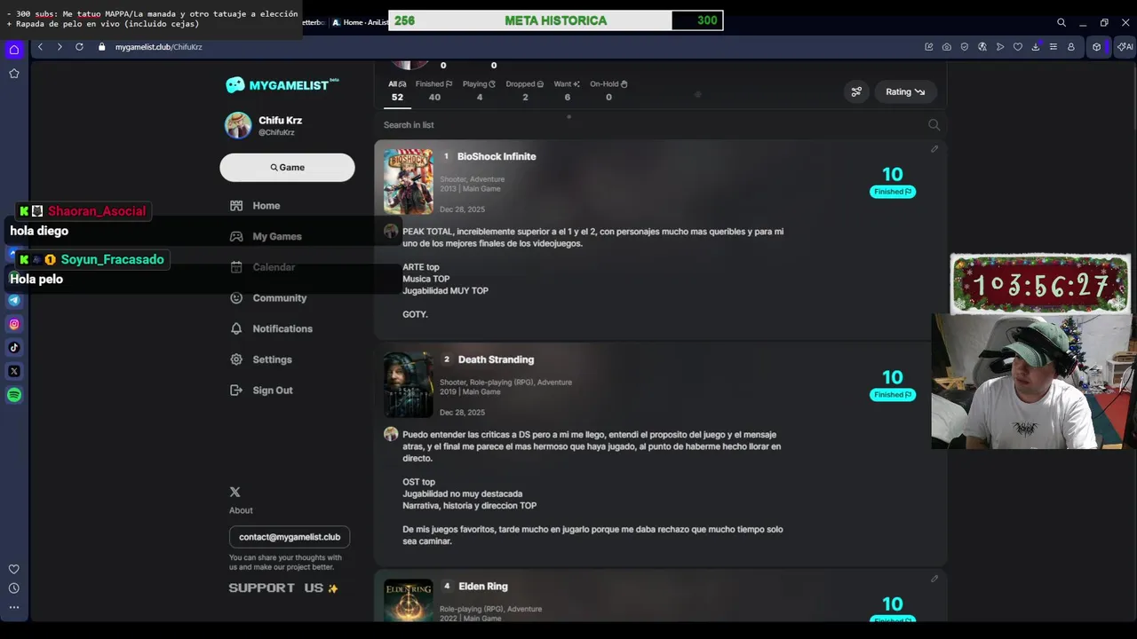Open sidebar more options three dots
The height and width of the screenshot is (639, 1137).
14,608
